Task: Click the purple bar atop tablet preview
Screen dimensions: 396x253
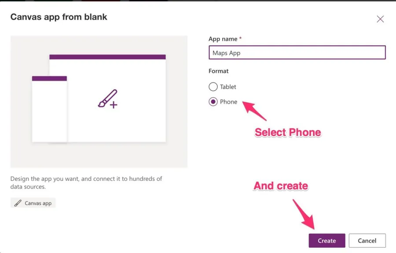Action: click(107, 57)
